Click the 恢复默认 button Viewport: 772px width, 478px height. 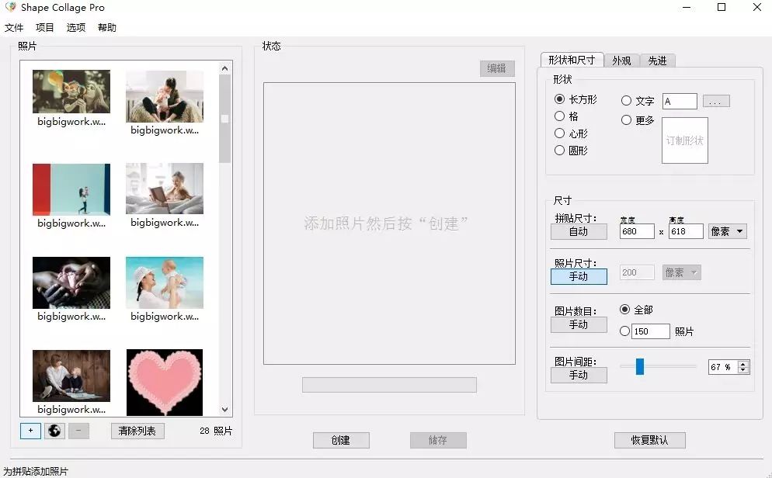[649, 440]
